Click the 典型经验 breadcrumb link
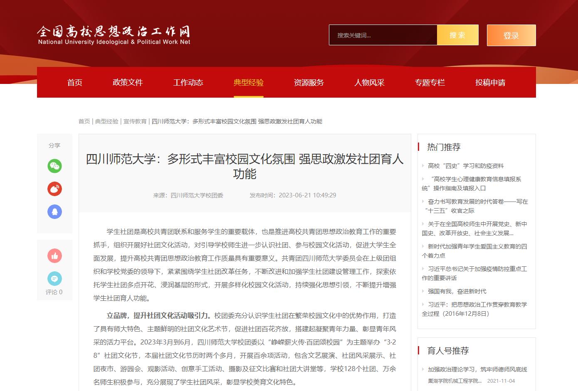The height and width of the screenshot is (391, 578). click(x=107, y=121)
